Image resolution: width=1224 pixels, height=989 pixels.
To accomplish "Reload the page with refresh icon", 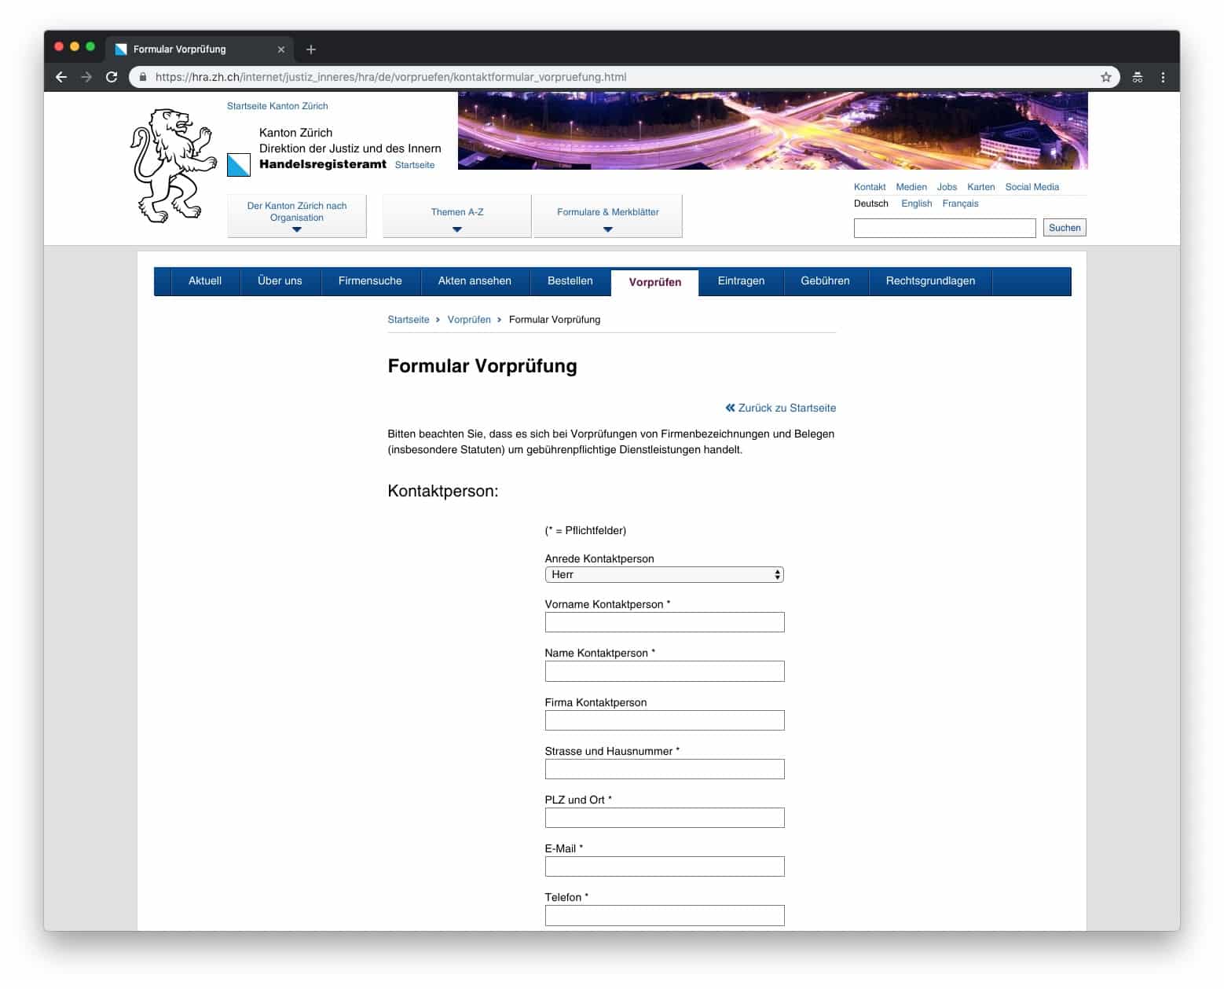I will [112, 77].
